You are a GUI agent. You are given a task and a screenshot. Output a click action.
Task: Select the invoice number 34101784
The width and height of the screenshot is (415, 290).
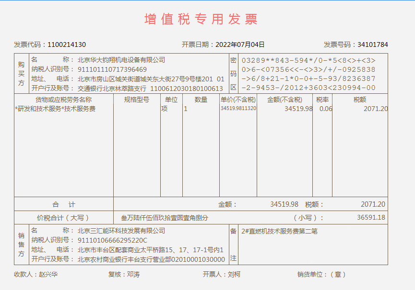click(372, 45)
